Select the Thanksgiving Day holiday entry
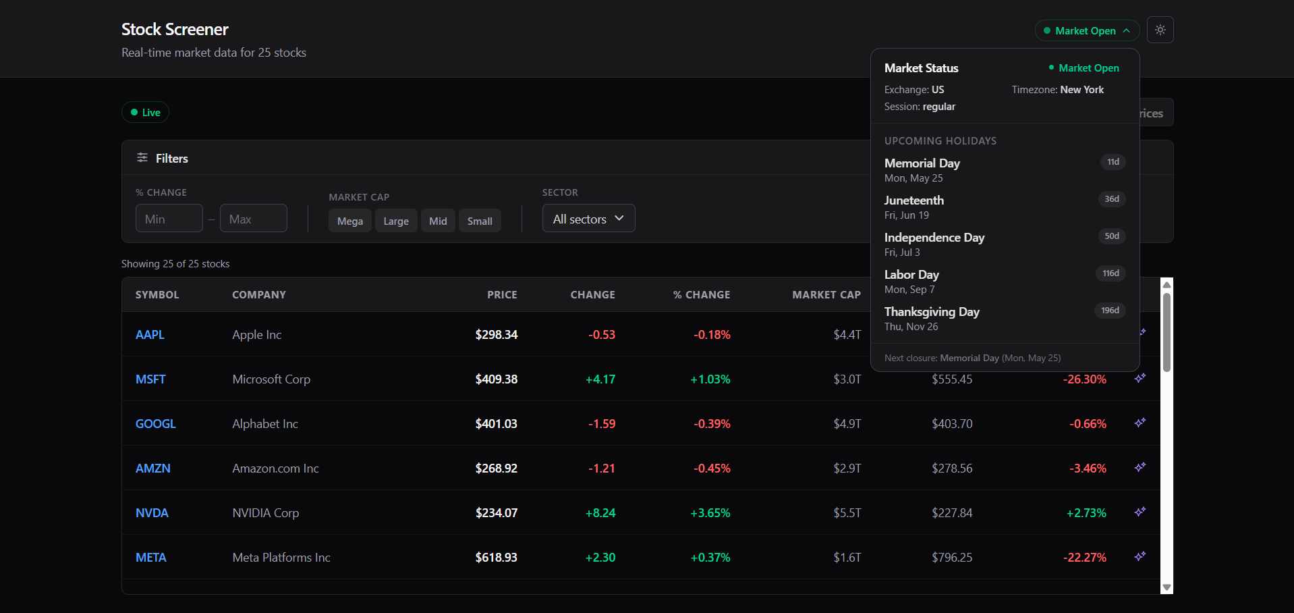The width and height of the screenshot is (1294, 613). coord(1005,319)
